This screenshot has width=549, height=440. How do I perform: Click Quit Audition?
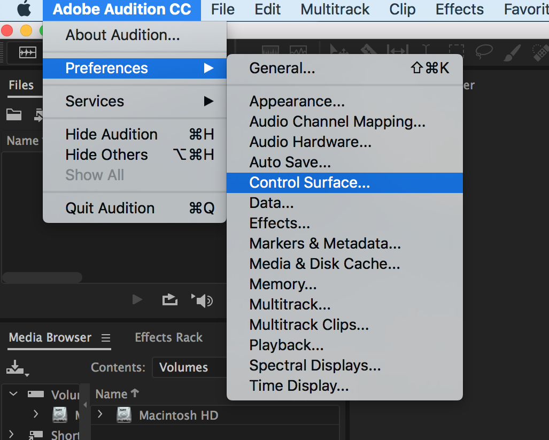coord(109,208)
